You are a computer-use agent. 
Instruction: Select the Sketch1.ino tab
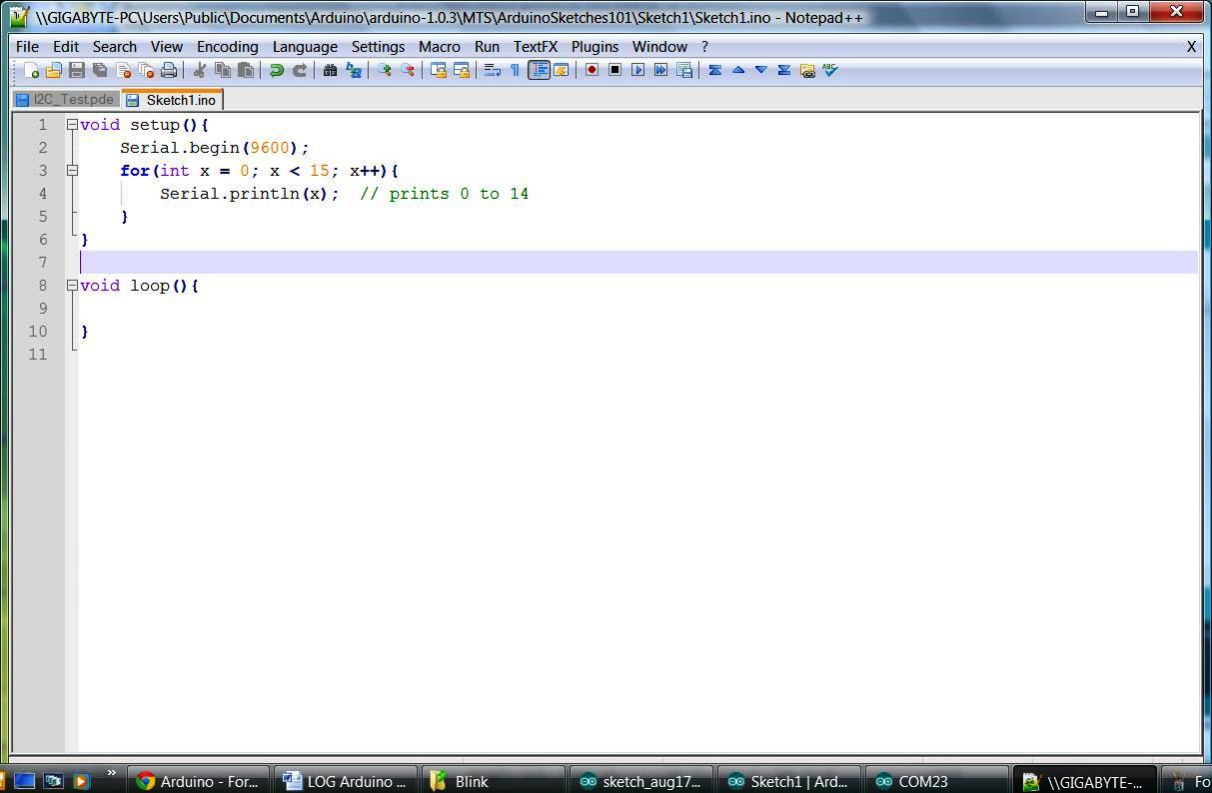172,100
